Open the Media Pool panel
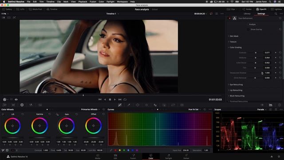This screenshot has width=284, height=160. 35,9
